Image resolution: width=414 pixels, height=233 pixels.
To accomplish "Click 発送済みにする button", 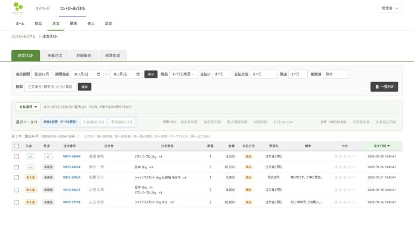I will click(122, 122).
